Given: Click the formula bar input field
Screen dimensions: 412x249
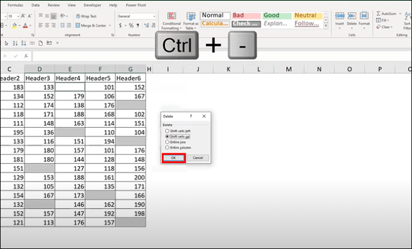Looking at the screenshot, I should pyautogui.click(x=222, y=56).
